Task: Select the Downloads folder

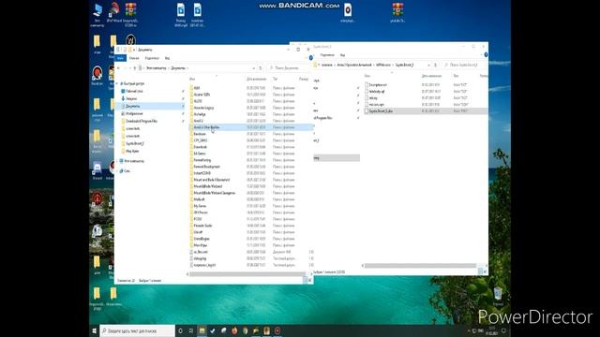Action: tap(200, 147)
